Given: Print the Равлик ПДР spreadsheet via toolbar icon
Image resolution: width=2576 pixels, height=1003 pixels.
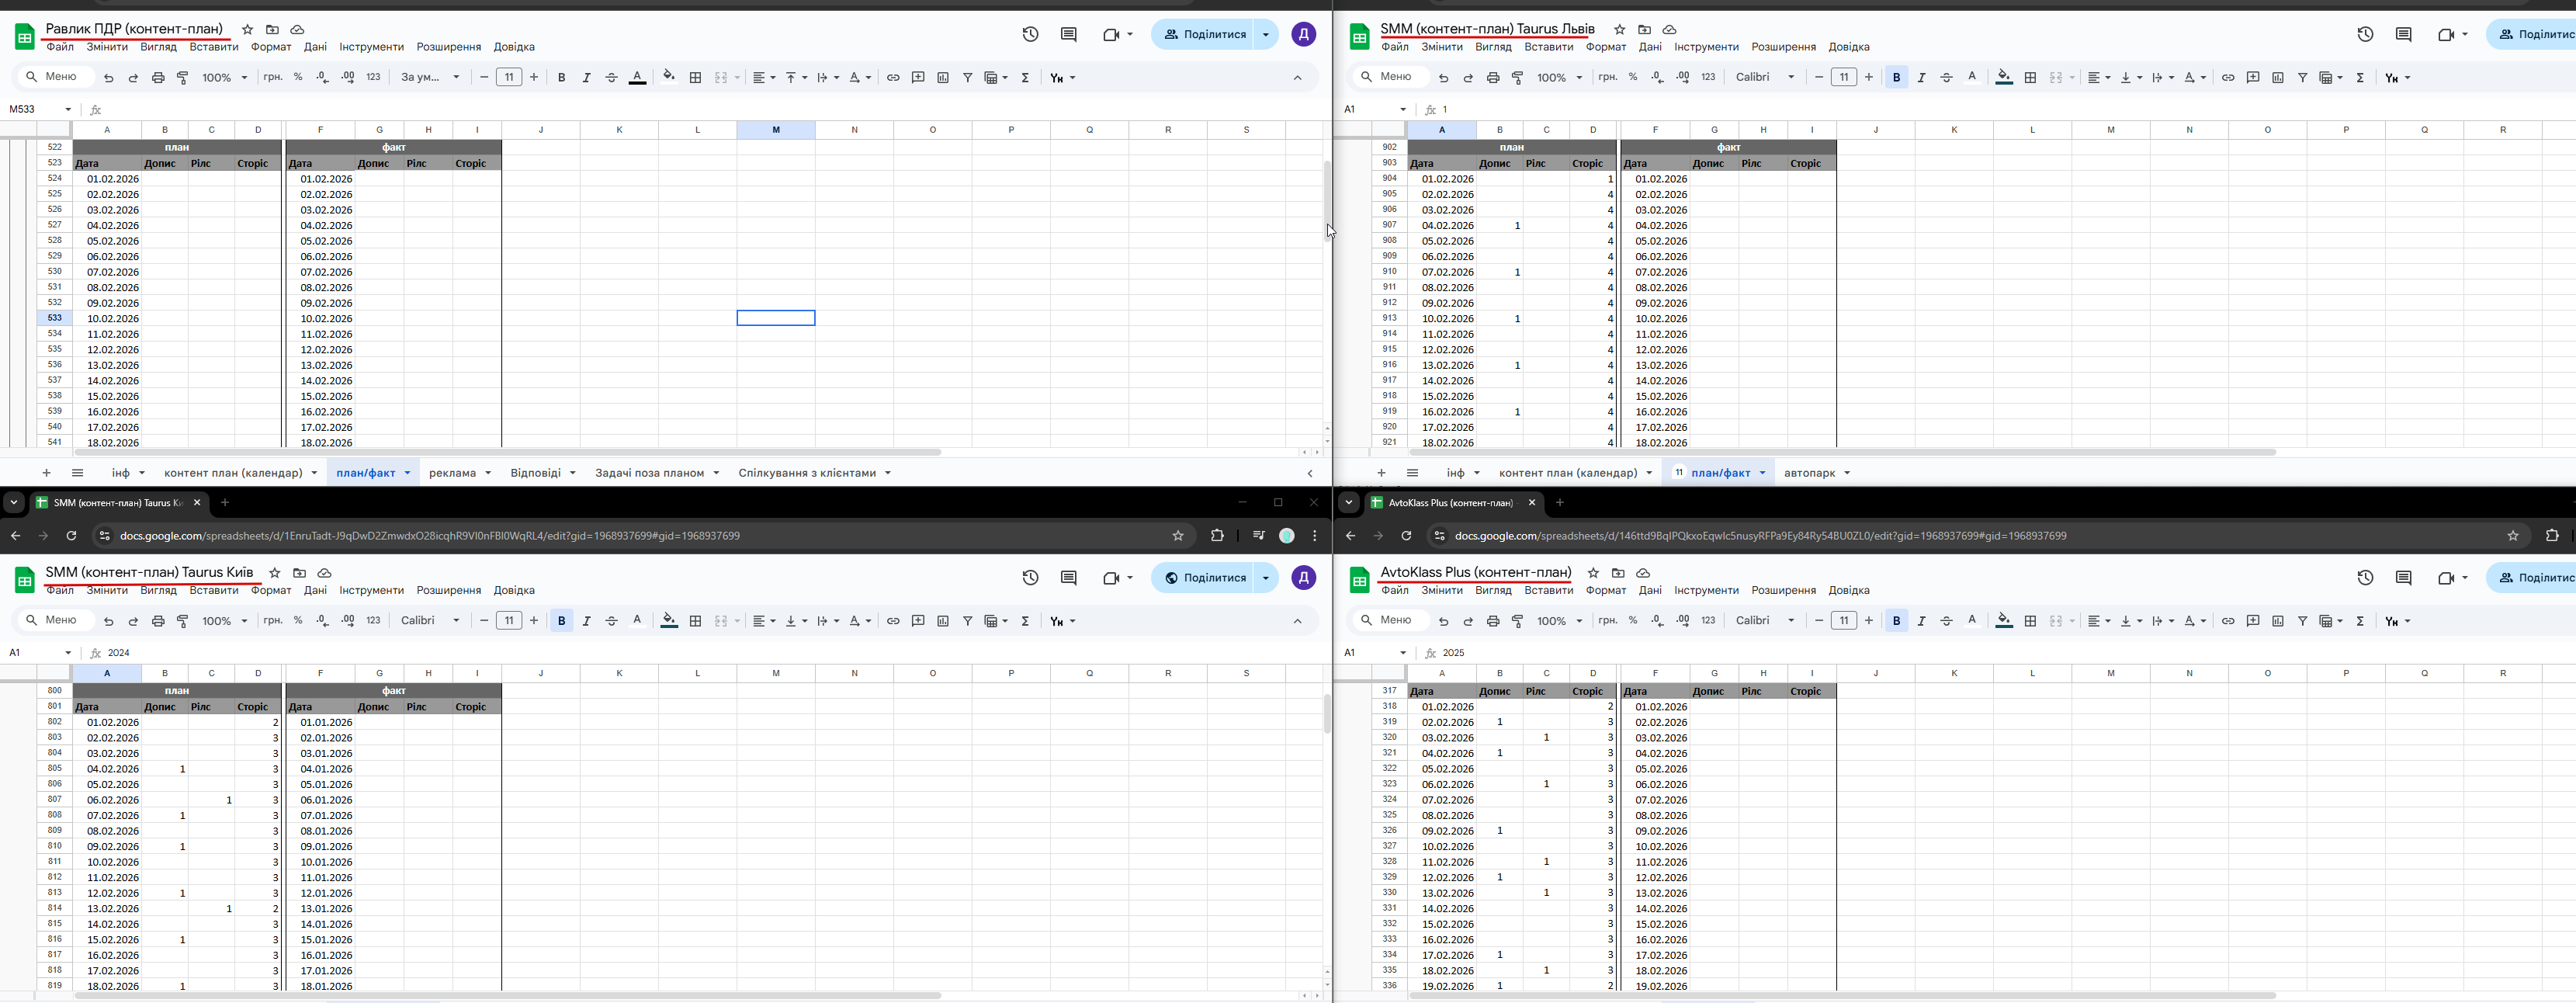Looking at the screenshot, I should [158, 78].
